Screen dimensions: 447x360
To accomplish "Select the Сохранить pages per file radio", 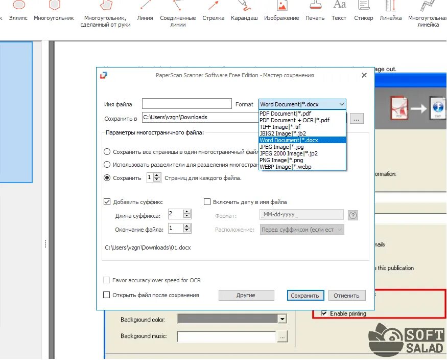I will pyautogui.click(x=107, y=178).
